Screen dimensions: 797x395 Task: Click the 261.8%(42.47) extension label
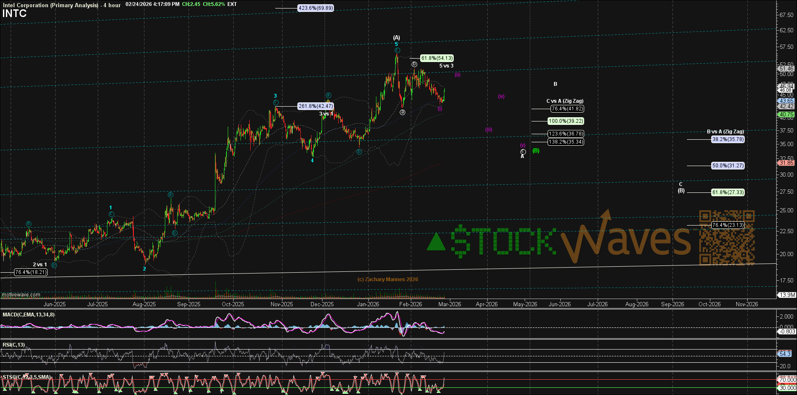[x=315, y=106]
